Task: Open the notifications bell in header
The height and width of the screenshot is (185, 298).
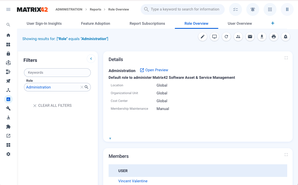Action: click(253, 9)
